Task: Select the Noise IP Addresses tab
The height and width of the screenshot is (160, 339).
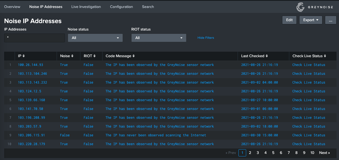Action: pos(46,7)
